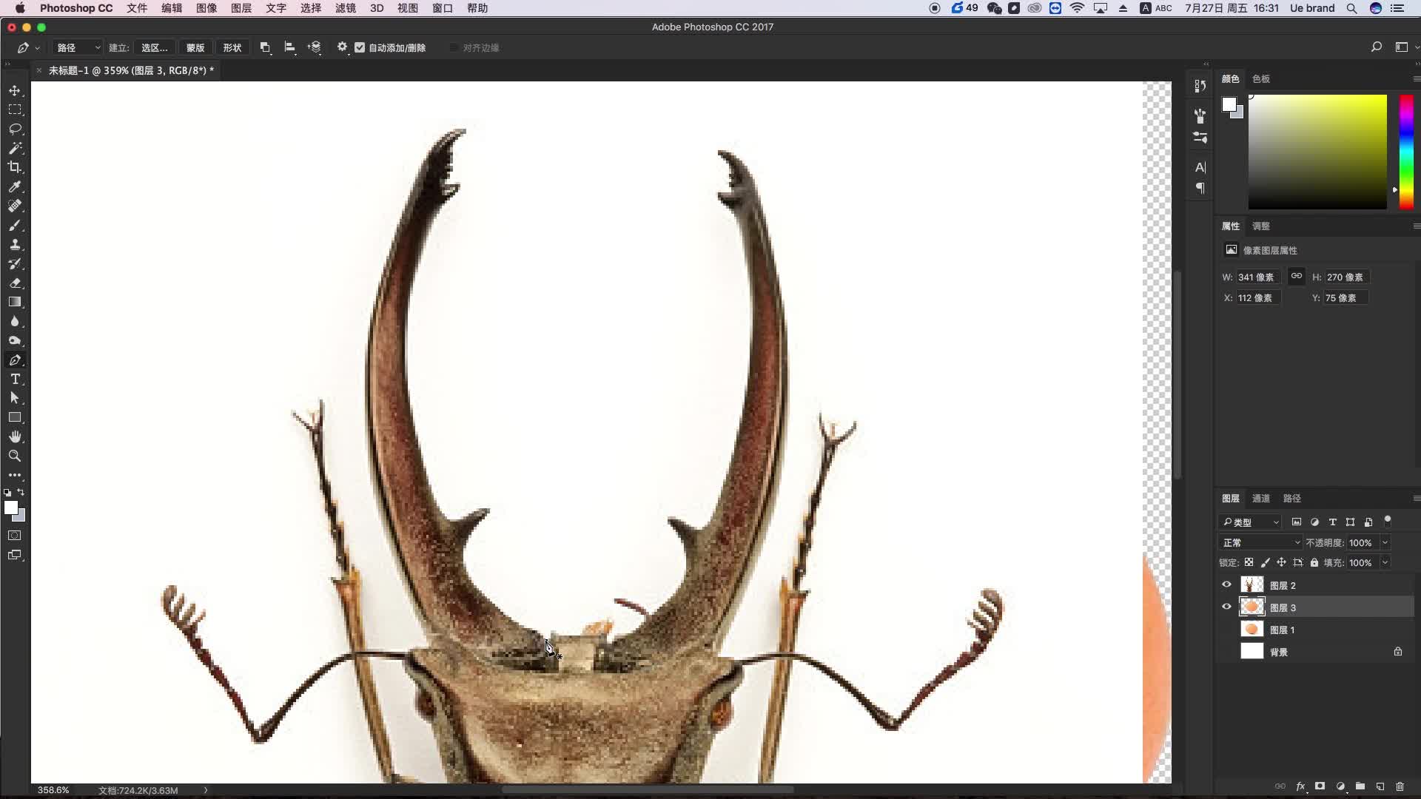Select the Horizontal Type tool

point(15,379)
